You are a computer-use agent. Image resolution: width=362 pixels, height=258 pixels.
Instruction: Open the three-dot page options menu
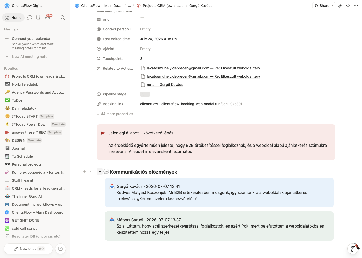coord(356,6)
